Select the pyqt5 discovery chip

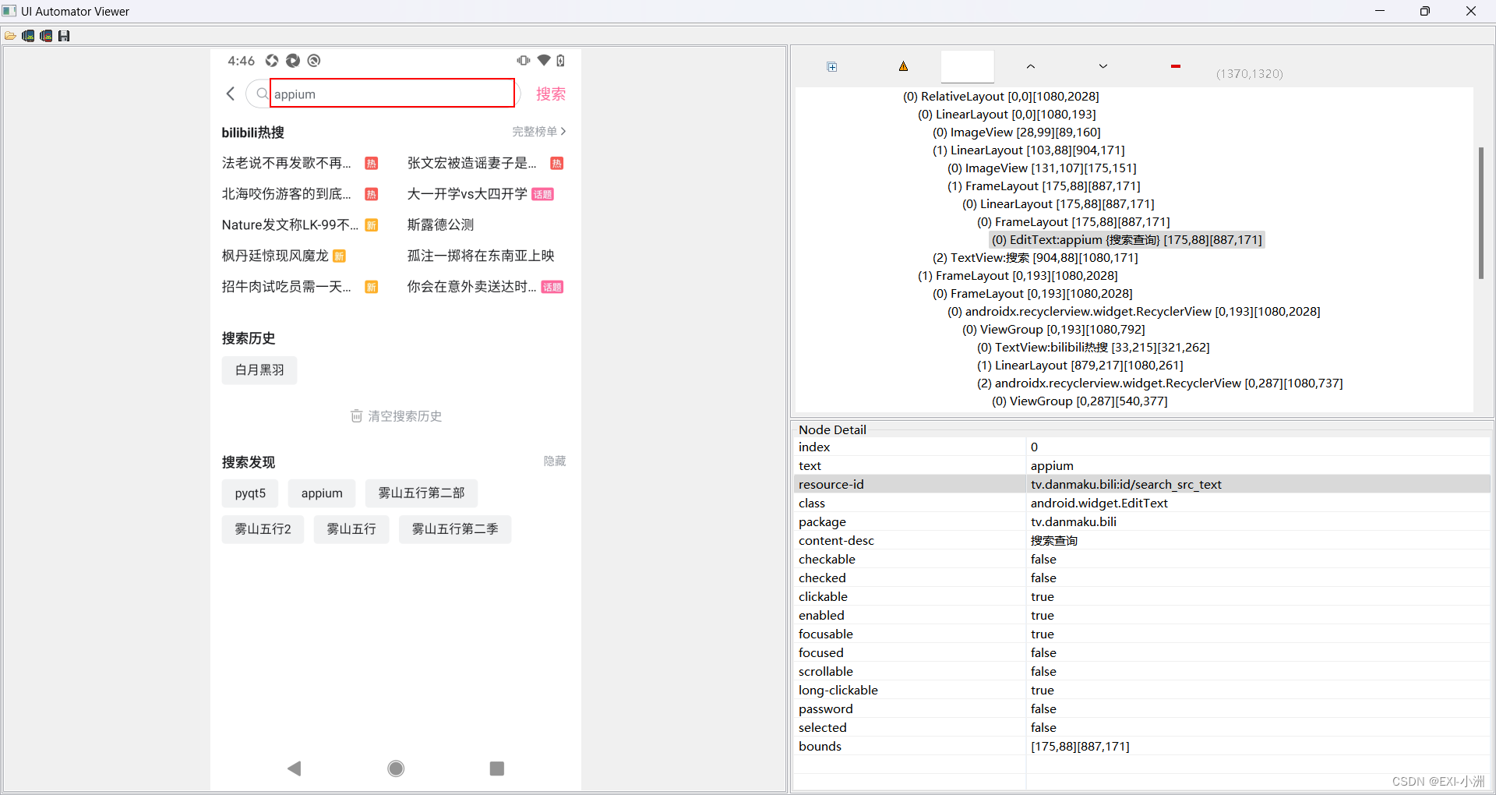(250, 493)
